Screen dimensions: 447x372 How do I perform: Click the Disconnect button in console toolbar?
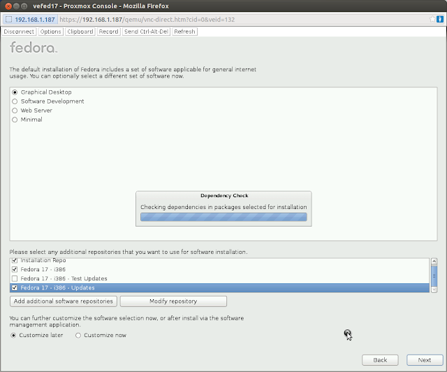19,31
